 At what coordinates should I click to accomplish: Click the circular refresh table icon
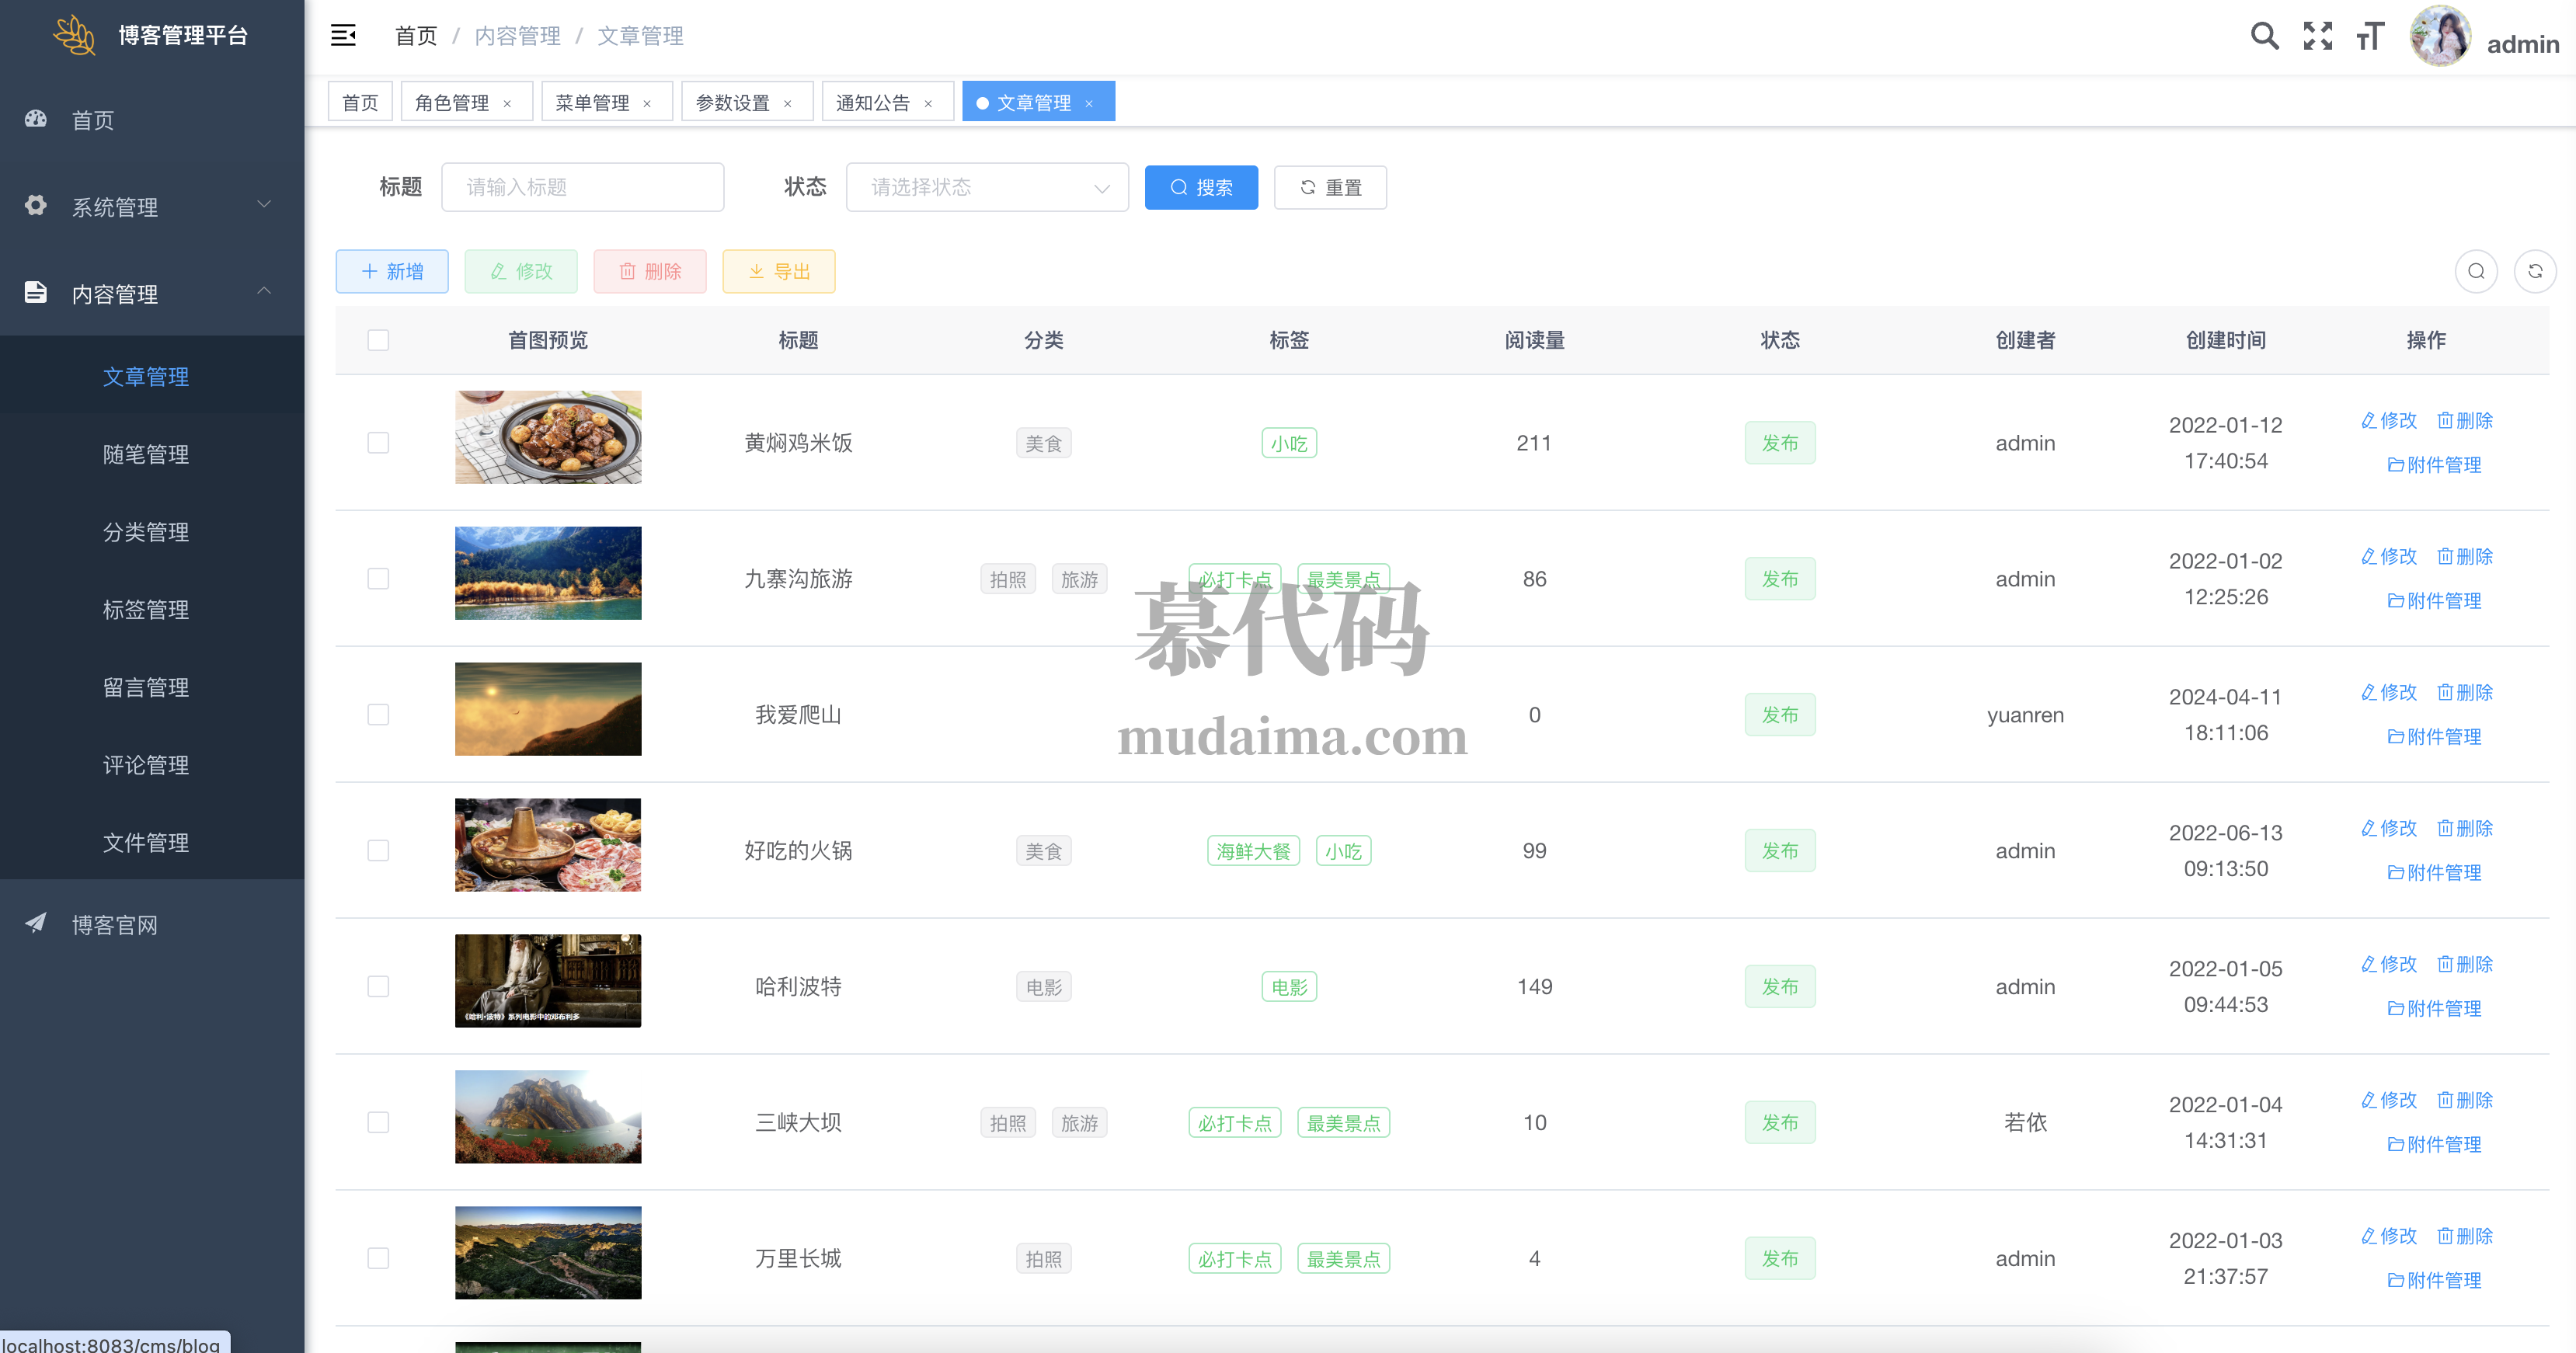point(2534,271)
